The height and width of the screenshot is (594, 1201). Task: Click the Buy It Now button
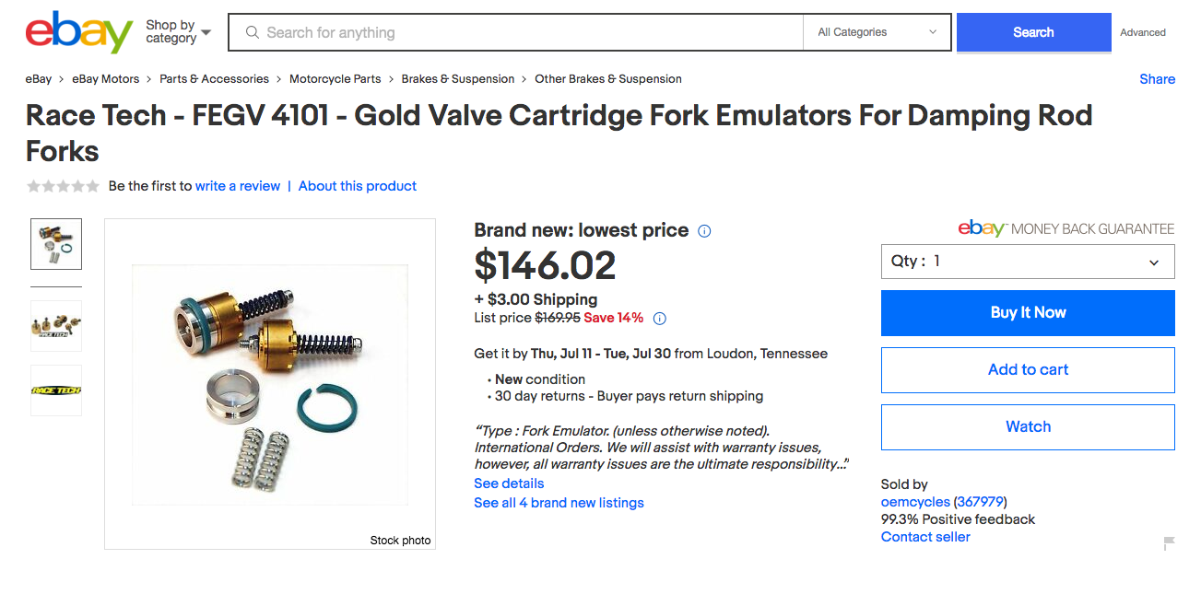pyautogui.click(x=1028, y=313)
